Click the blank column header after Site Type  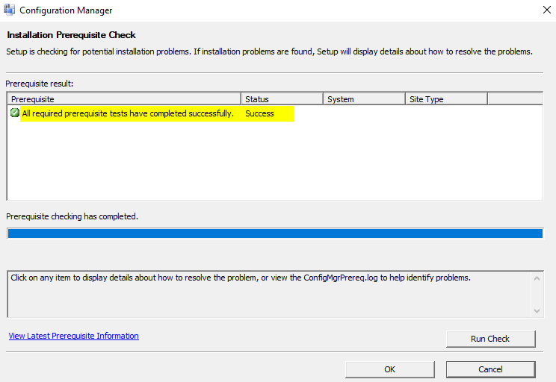click(514, 99)
